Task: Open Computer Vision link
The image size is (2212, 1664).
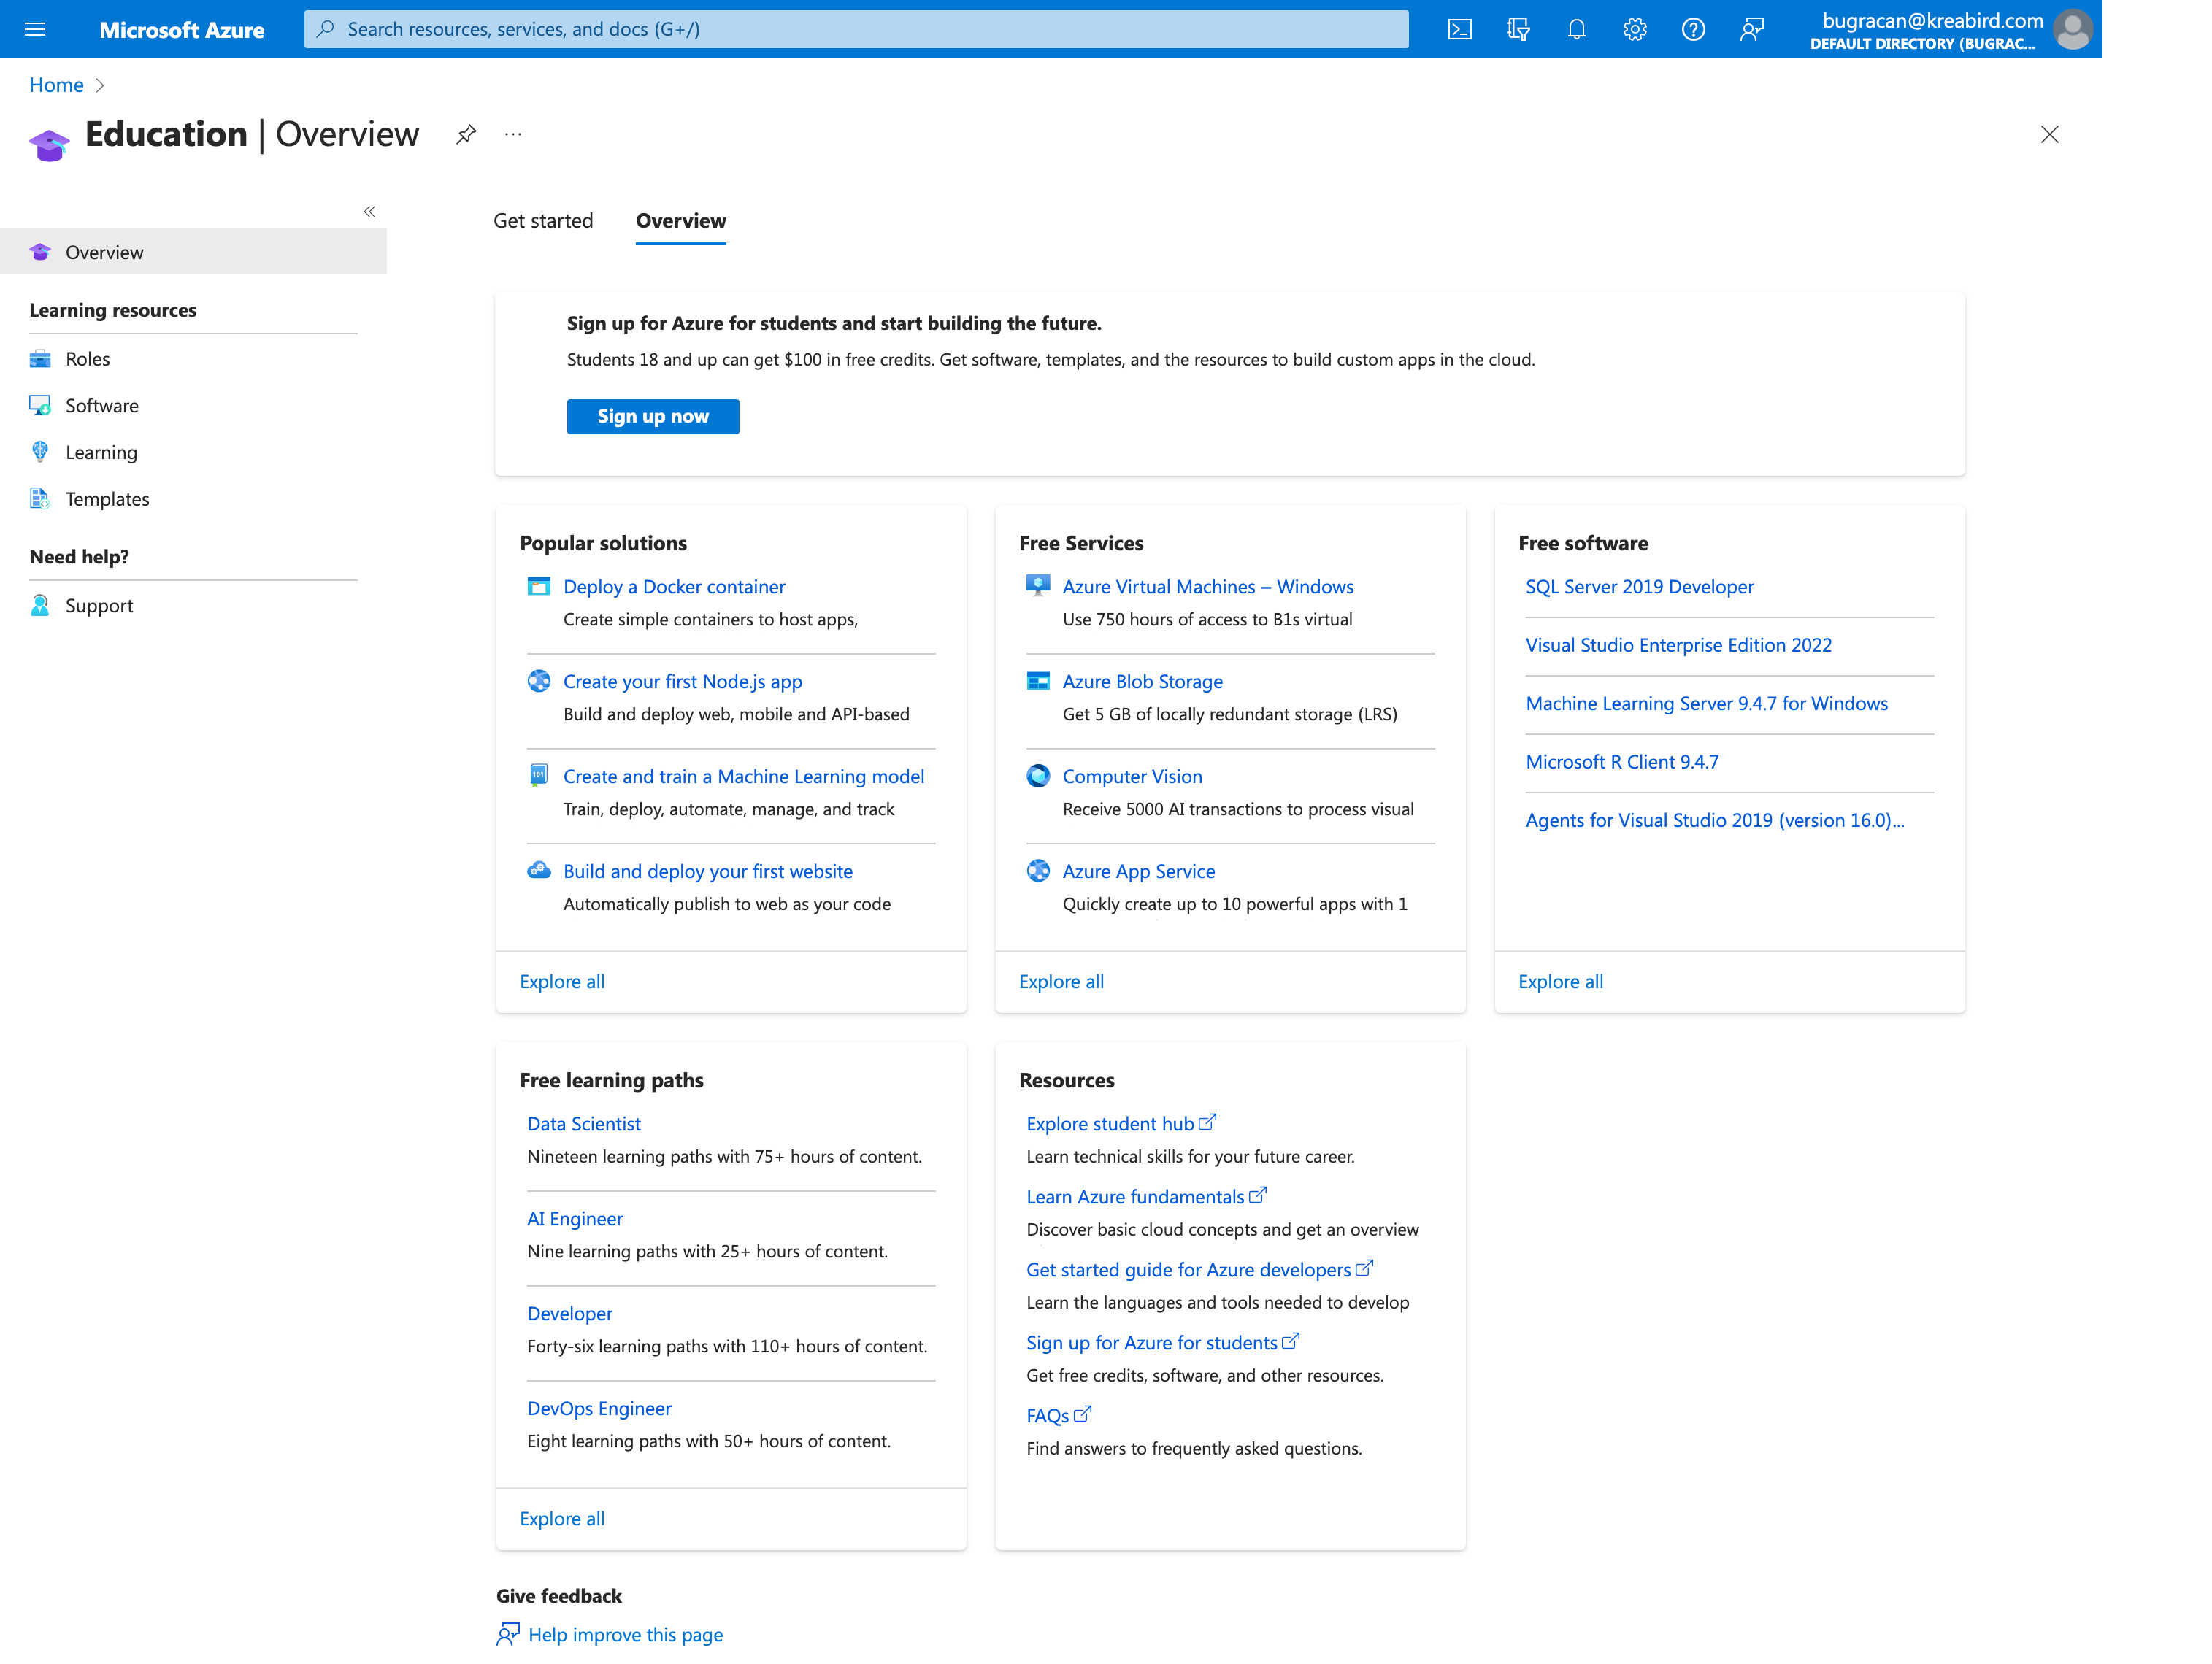Action: [1132, 777]
